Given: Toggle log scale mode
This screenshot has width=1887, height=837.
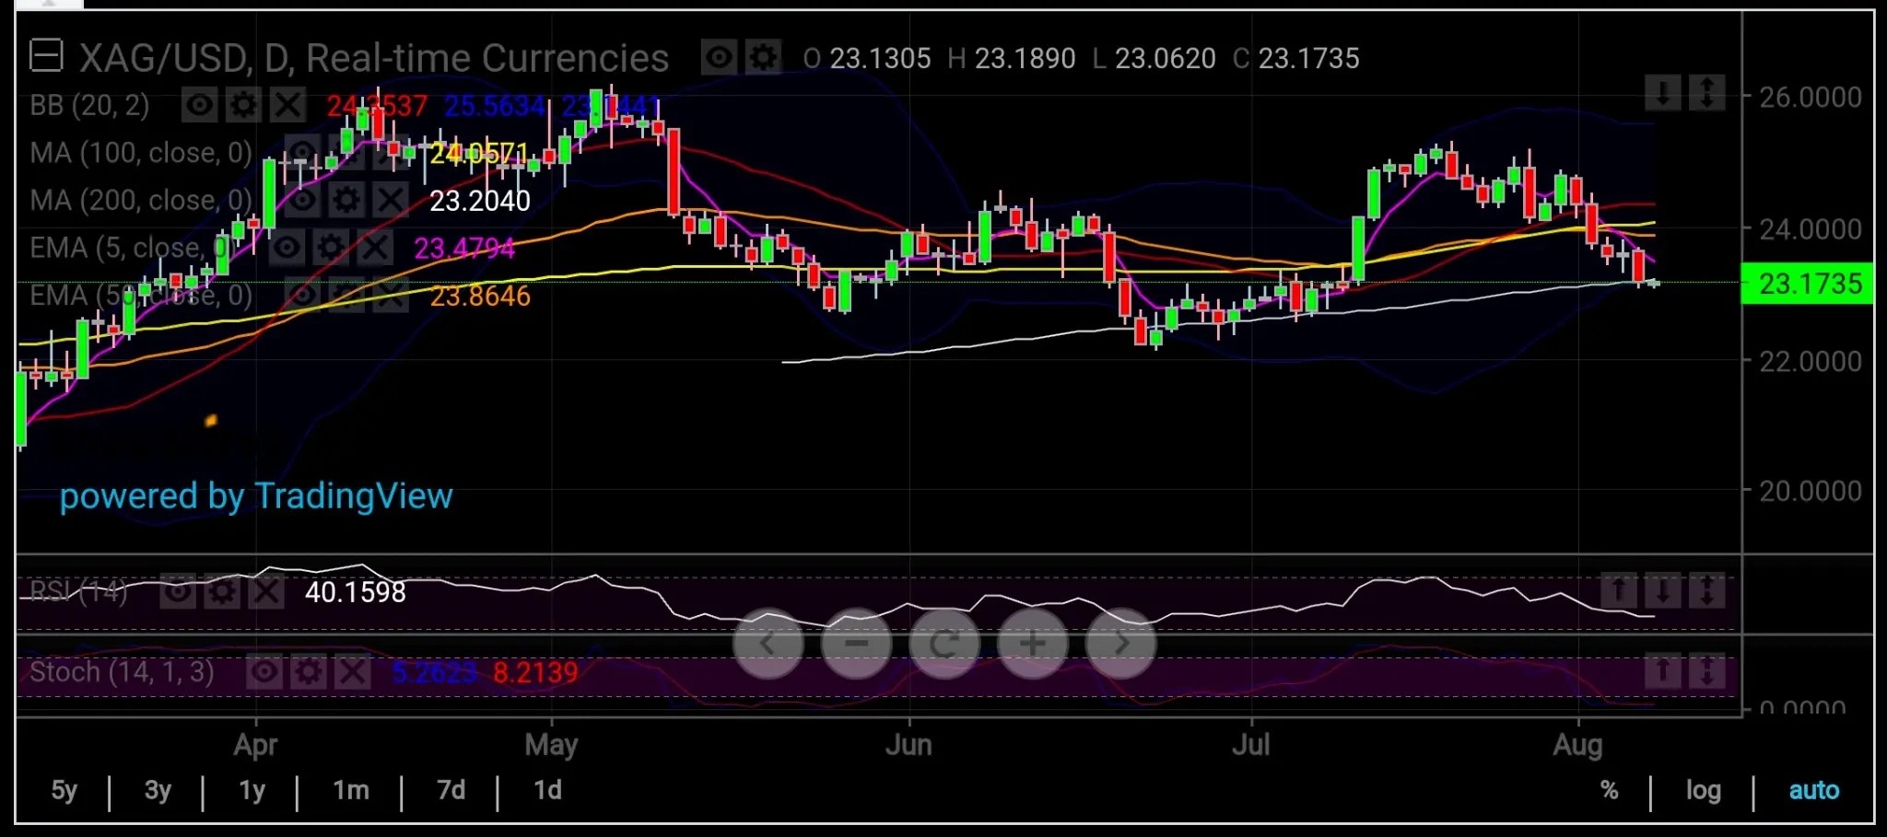Looking at the screenshot, I should coord(1703,790).
